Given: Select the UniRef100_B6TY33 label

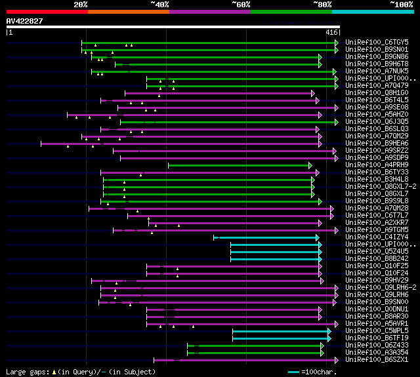Looking at the screenshot, I should click(x=377, y=172).
